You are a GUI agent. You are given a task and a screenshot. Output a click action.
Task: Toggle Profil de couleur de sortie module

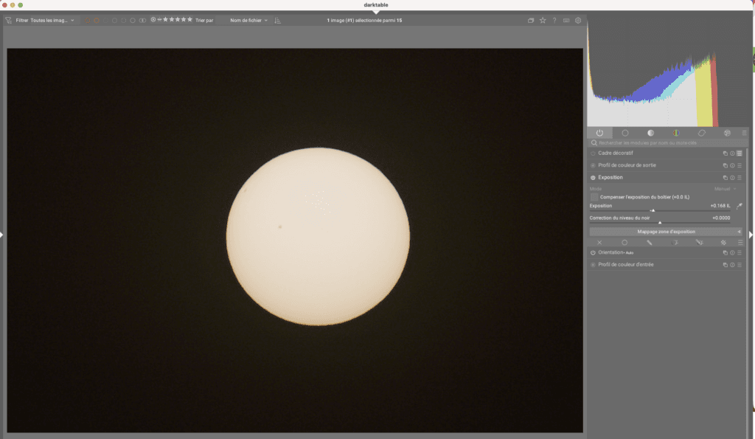click(593, 165)
